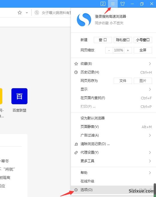Increase page zoom with plus button

(x=128, y=50)
